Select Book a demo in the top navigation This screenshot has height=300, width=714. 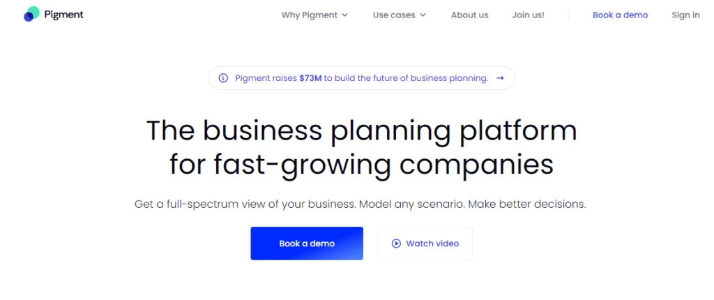tap(620, 15)
